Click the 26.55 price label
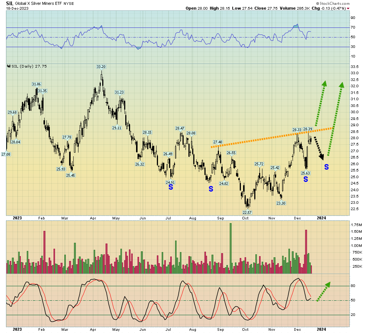368x333 pixels. coord(231,153)
